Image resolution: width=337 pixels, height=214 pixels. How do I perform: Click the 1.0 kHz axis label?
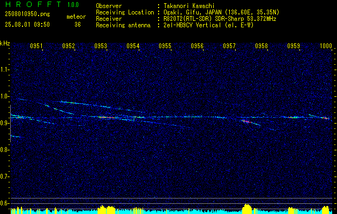coord(5,96)
